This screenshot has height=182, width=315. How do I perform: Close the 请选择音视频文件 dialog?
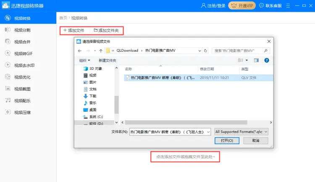tap(269, 41)
